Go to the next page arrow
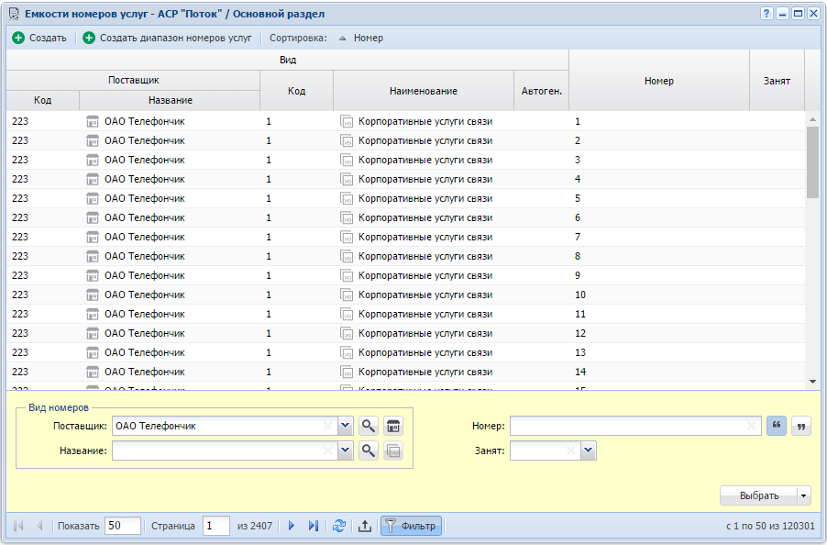 pyautogui.click(x=292, y=526)
